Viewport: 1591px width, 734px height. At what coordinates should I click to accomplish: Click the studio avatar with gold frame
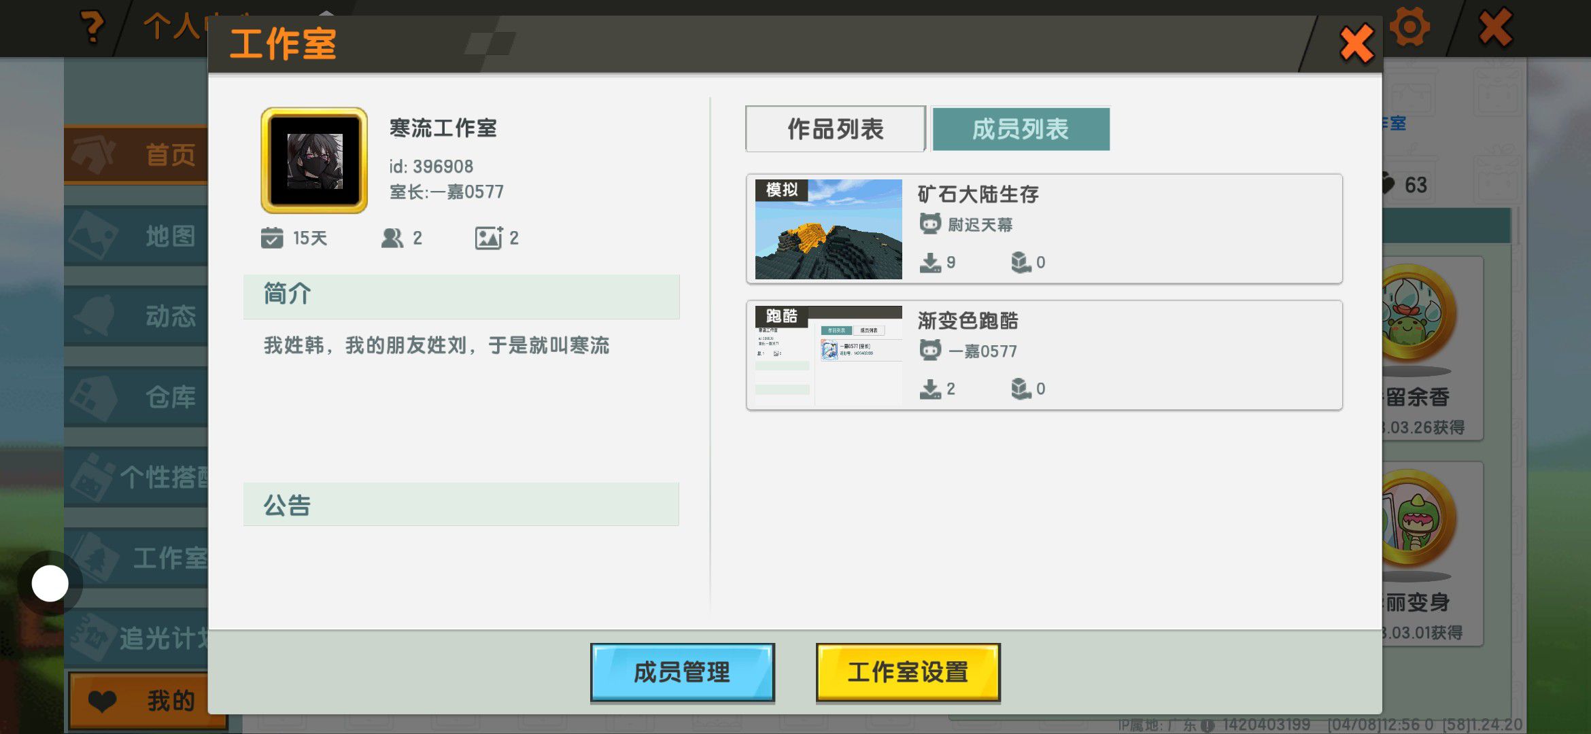tap(314, 160)
